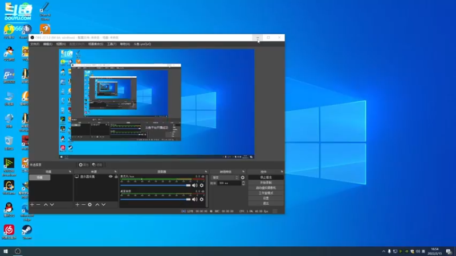Image resolution: width=456 pixels, height=256 pixels.
Task: Click the 停止推流 stop streaming button
Action: [x=266, y=177]
